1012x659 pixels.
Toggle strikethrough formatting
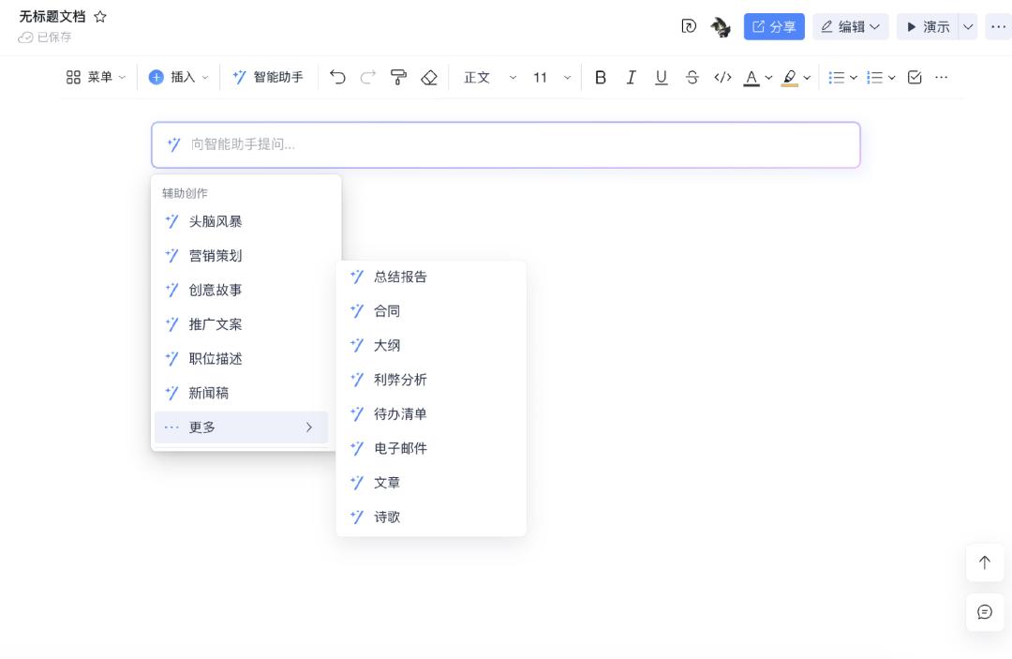pos(692,78)
